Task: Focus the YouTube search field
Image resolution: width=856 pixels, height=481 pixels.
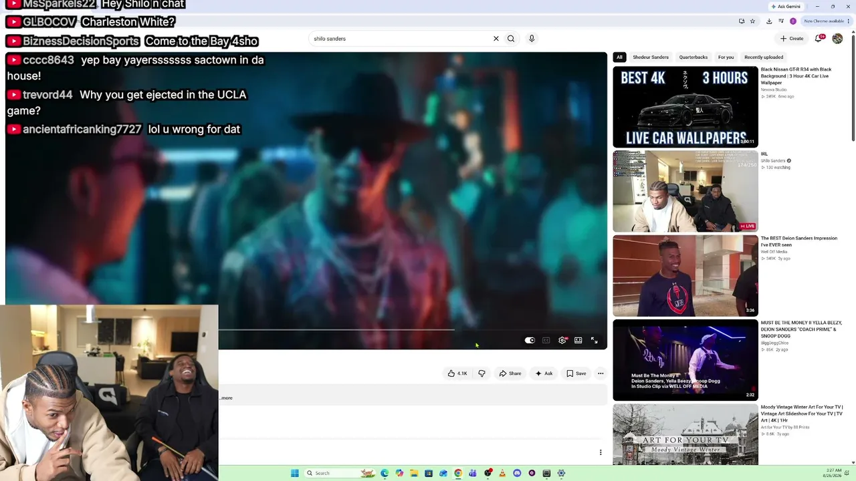Action: coord(401,39)
